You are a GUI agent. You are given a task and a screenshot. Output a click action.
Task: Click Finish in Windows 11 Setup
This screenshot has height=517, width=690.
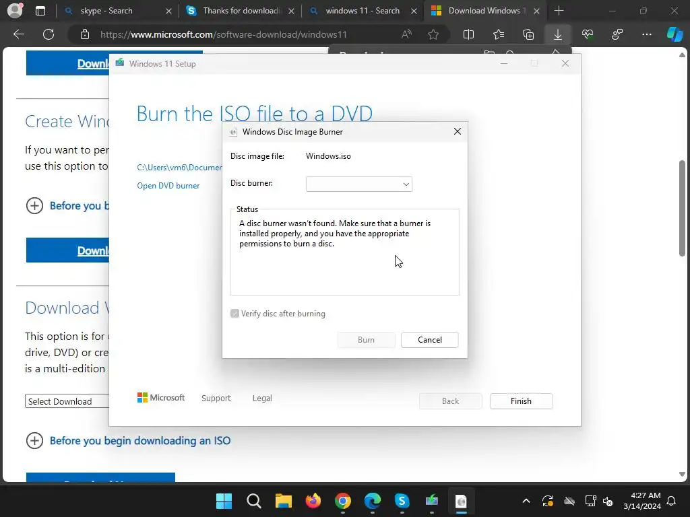(x=521, y=401)
